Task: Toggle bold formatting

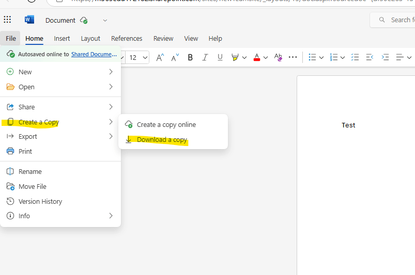Action: (190, 57)
